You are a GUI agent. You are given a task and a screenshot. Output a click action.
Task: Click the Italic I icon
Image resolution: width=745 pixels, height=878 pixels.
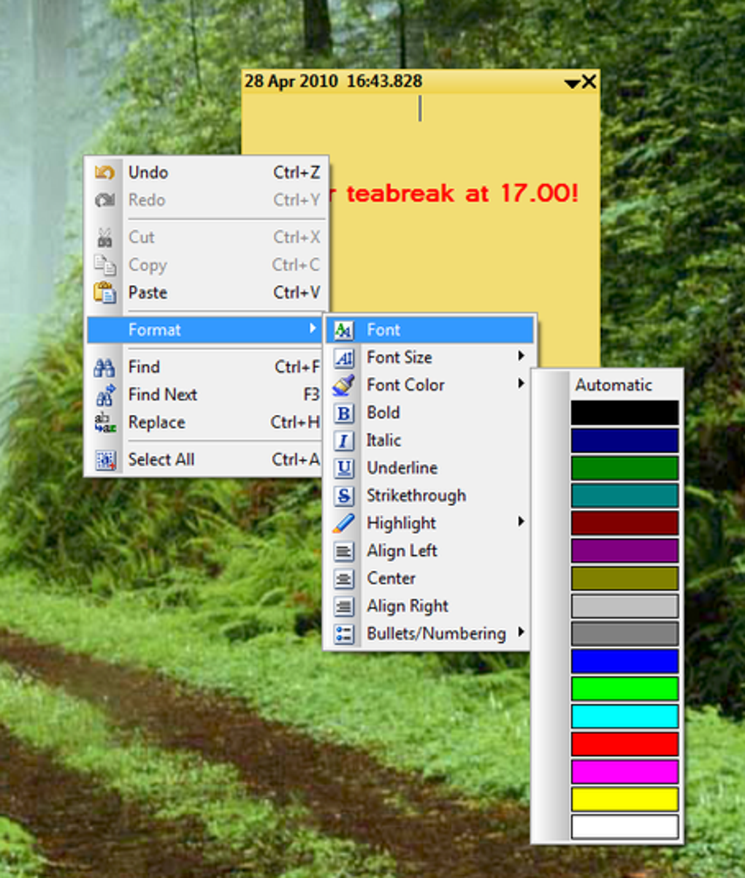pos(343,440)
